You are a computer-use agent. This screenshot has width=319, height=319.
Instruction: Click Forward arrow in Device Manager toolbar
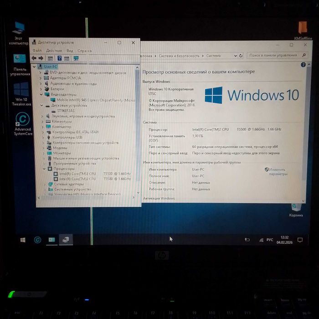pos(41,58)
